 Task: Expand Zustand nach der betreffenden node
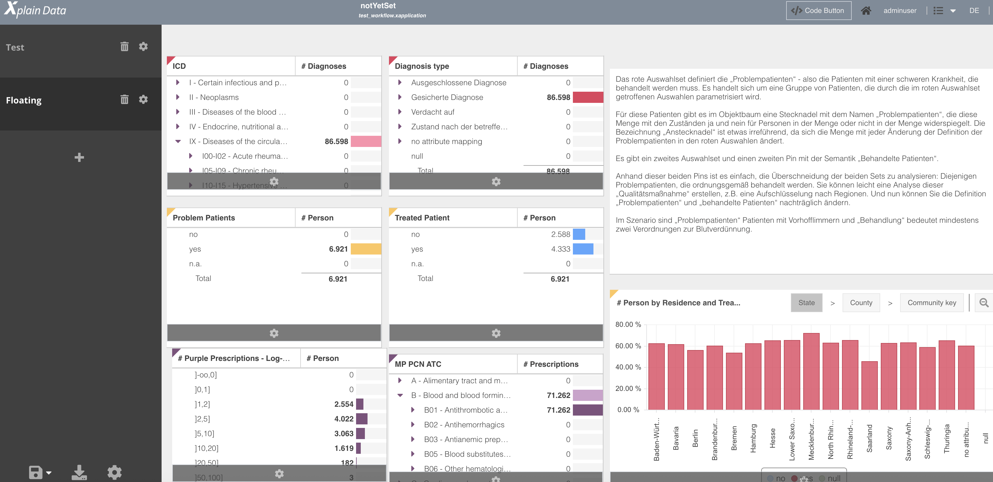tap(400, 126)
